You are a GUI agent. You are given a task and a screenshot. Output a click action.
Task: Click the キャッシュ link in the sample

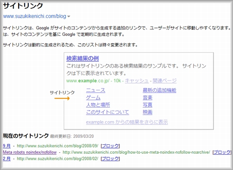pyautogui.click(x=137, y=81)
